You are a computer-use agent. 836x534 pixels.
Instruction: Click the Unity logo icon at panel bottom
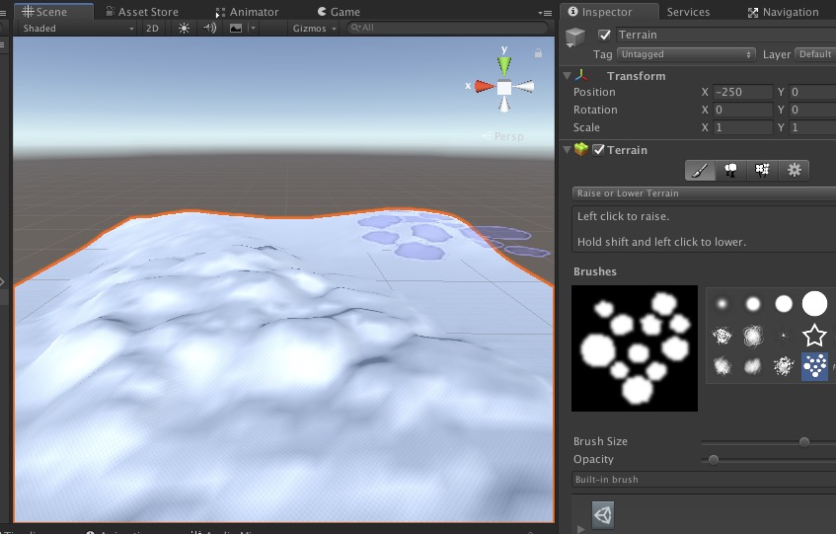pyautogui.click(x=603, y=515)
